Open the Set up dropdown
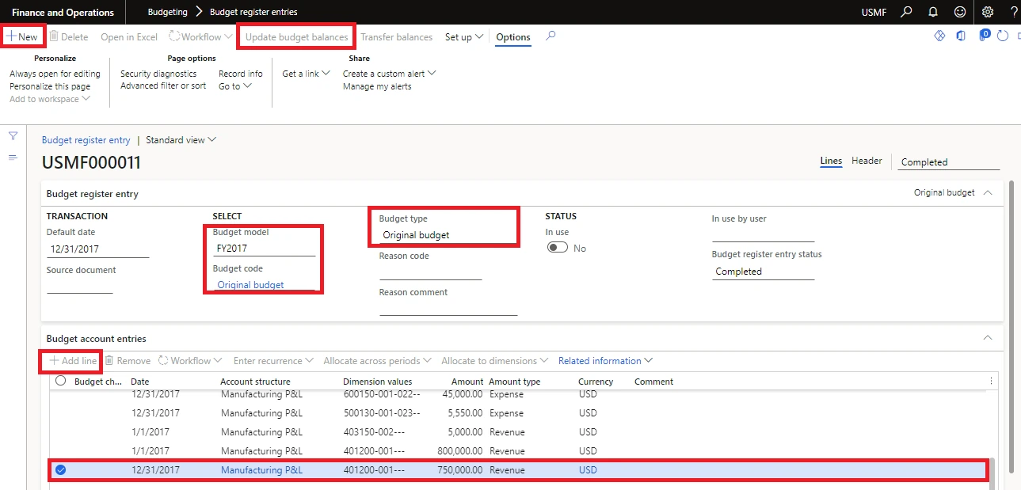 [x=464, y=37]
